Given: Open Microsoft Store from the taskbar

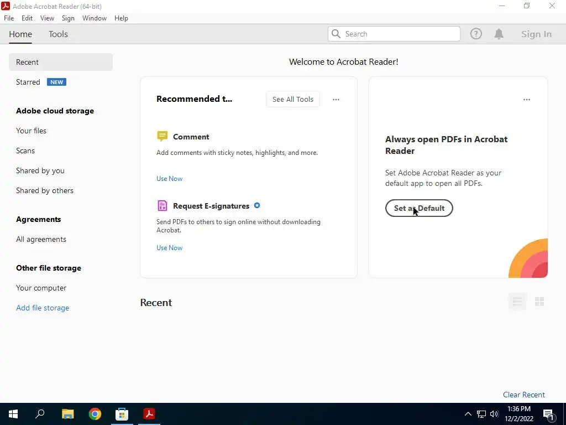Looking at the screenshot, I should (x=122, y=414).
